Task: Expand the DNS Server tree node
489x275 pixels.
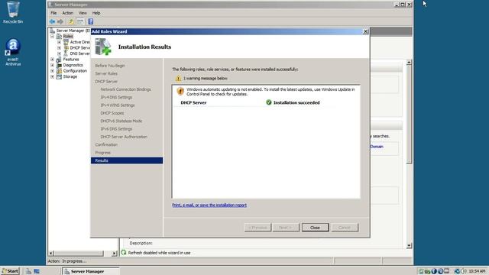Action: pyautogui.click(x=60, y=53)
